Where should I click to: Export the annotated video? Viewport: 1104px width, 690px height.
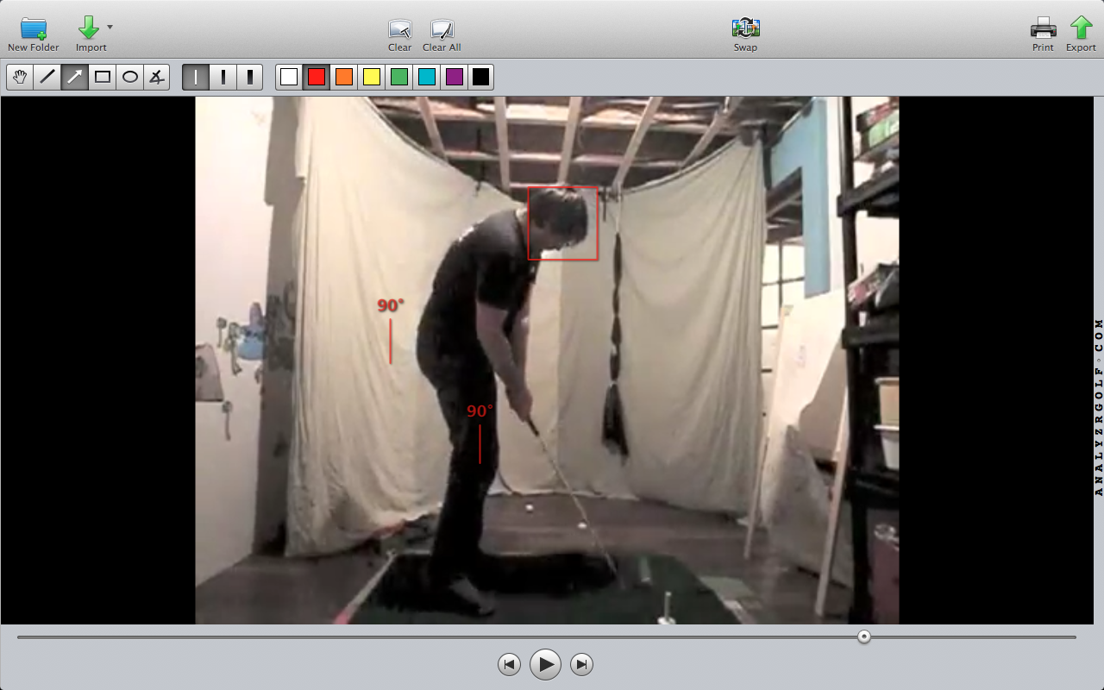tap(1081, 28)
